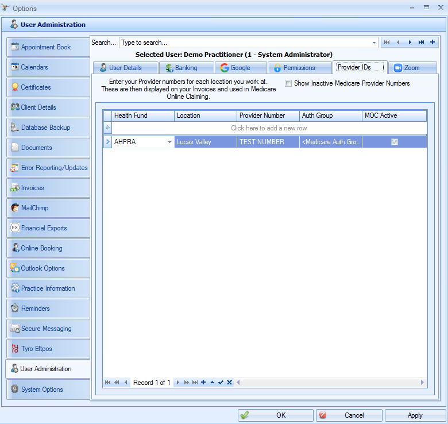
Task: Select the Lucas Valley location cell
Action: (206, 142)
